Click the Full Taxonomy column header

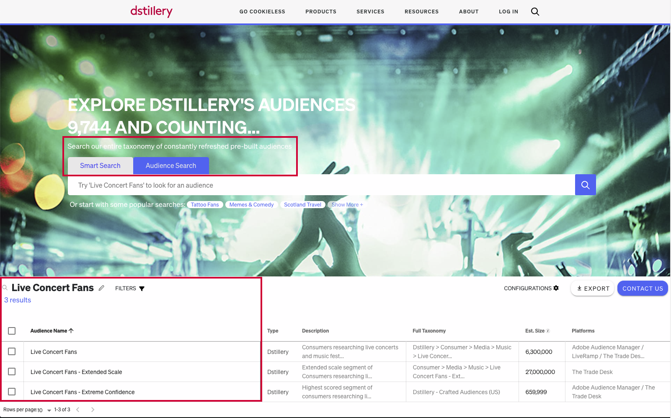pyautogui.click(x=429, y=331)
